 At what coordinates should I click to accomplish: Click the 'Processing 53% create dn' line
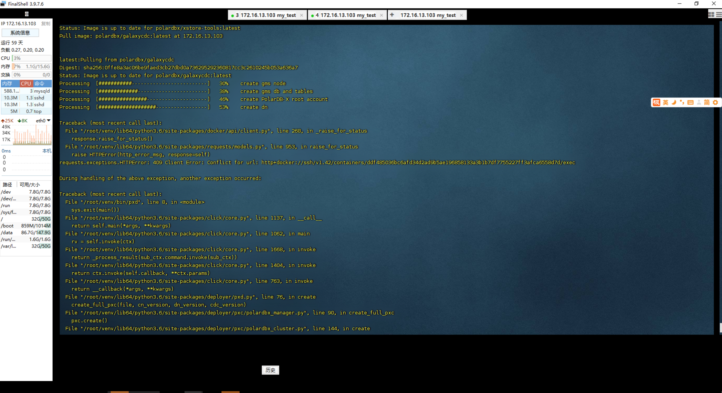163,107
